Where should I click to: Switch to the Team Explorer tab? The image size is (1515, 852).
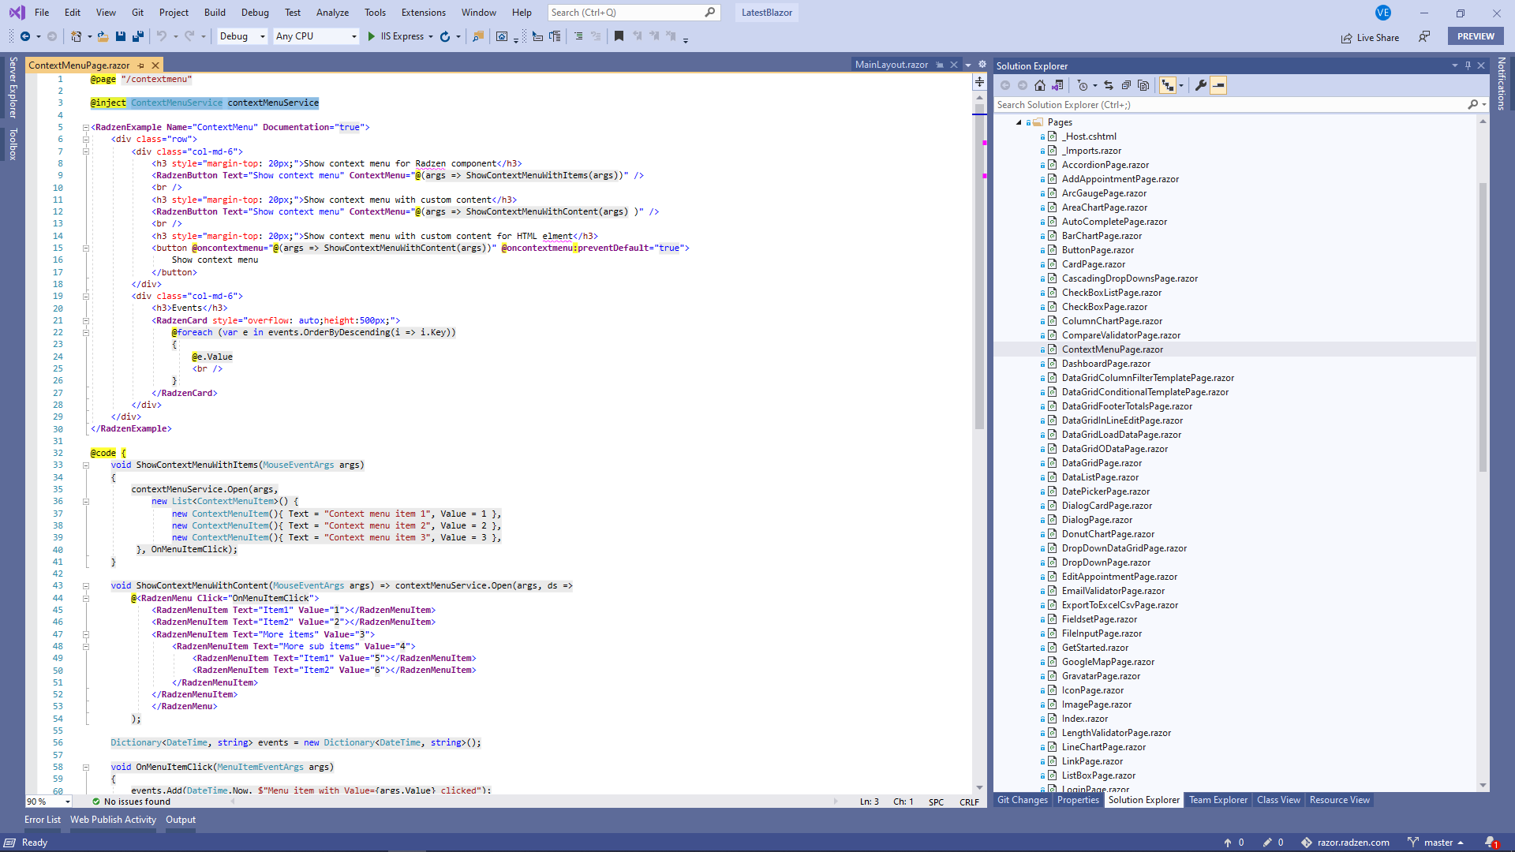point(1218,800)
